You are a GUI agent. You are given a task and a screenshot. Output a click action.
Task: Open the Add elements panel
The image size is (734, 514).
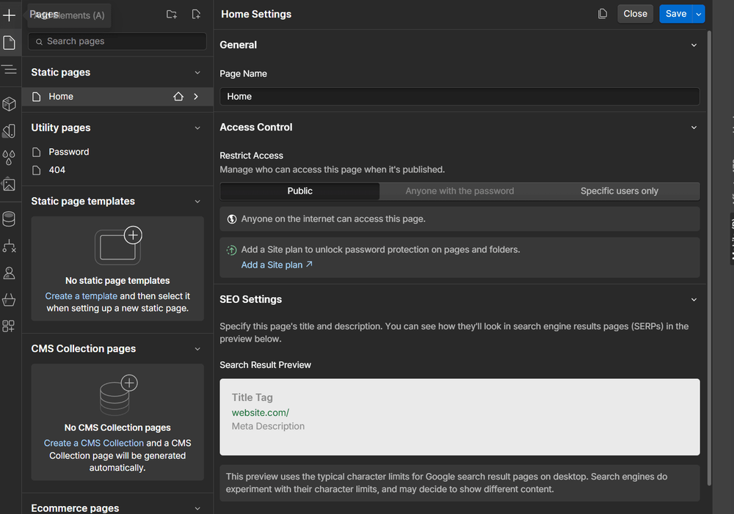(x=10, y=15)
